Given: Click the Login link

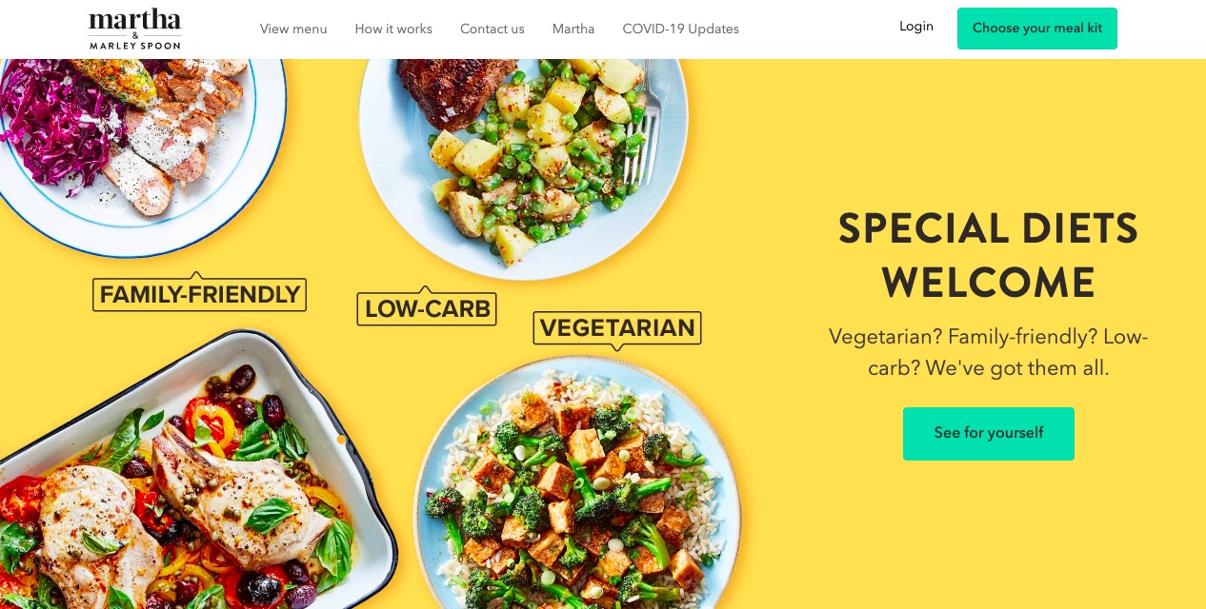Looking at the screenshot, I should click(916, 27).
